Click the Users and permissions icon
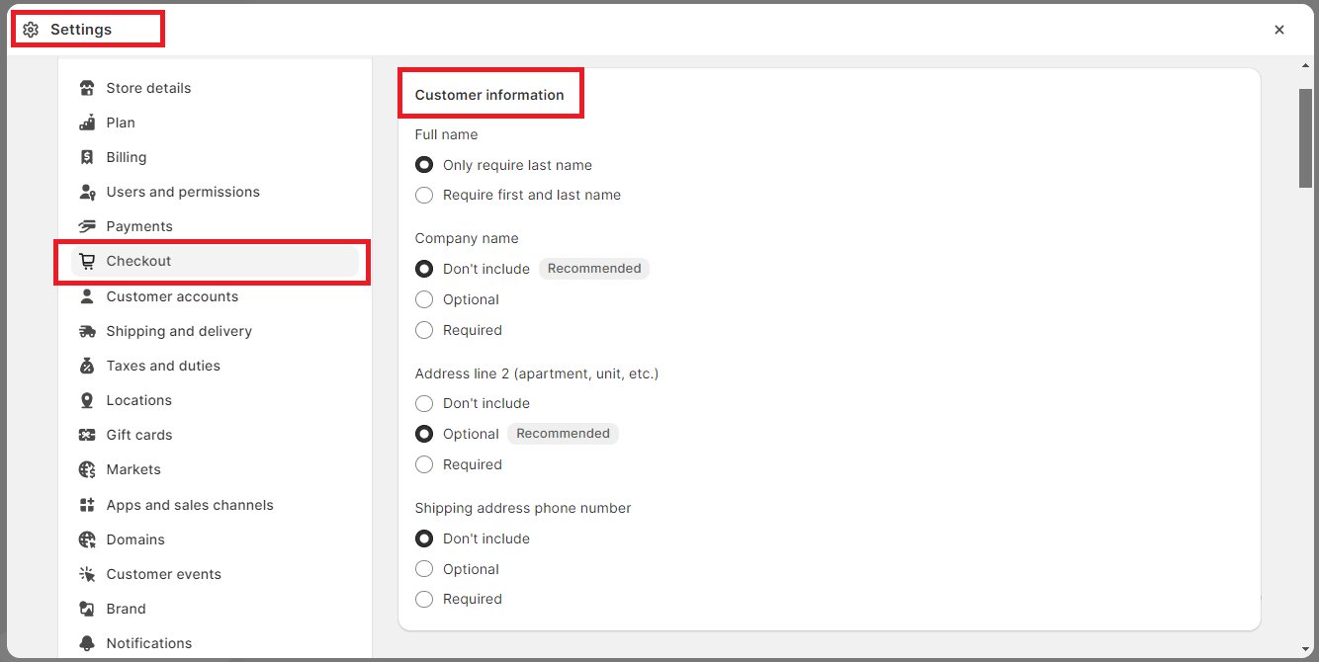The height and width of the screenshot is (662, 1319). pyautogui.click(x=87, y=191)
